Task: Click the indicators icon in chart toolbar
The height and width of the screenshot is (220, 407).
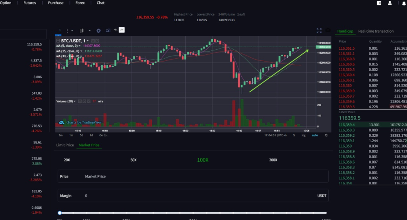Action: pyautogui.click(x=107, y=30)
